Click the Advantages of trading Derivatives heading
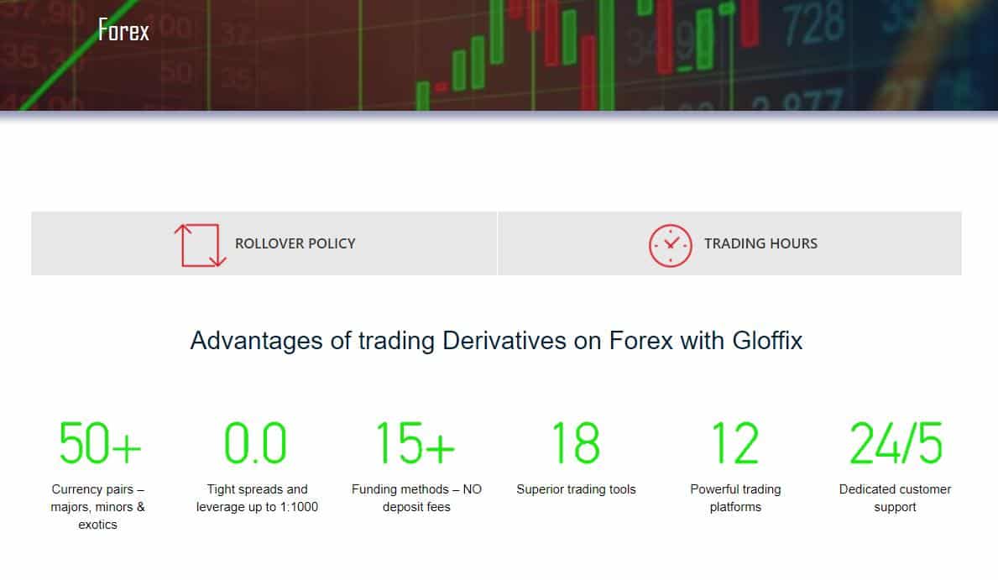998x580 pixels. point(496,341)
